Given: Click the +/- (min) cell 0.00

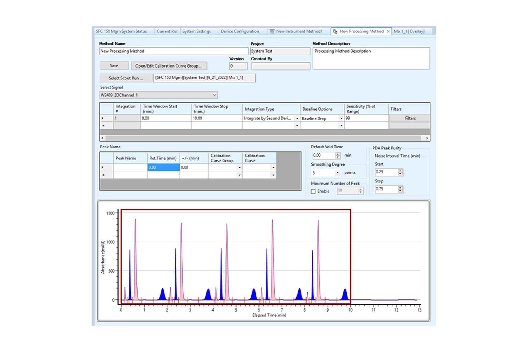Looking at the screenshot, I should 194,167.
